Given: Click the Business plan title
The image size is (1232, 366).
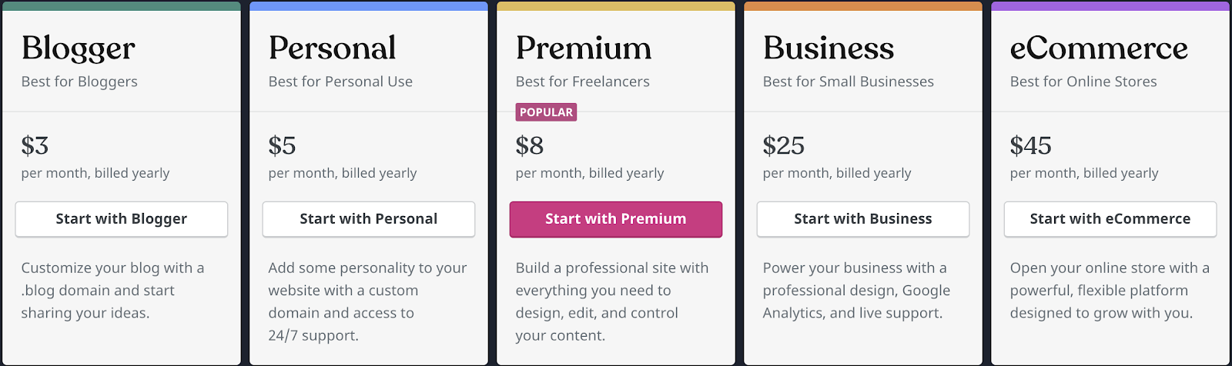Looking at the screenshot, I should tap(829, 48).
